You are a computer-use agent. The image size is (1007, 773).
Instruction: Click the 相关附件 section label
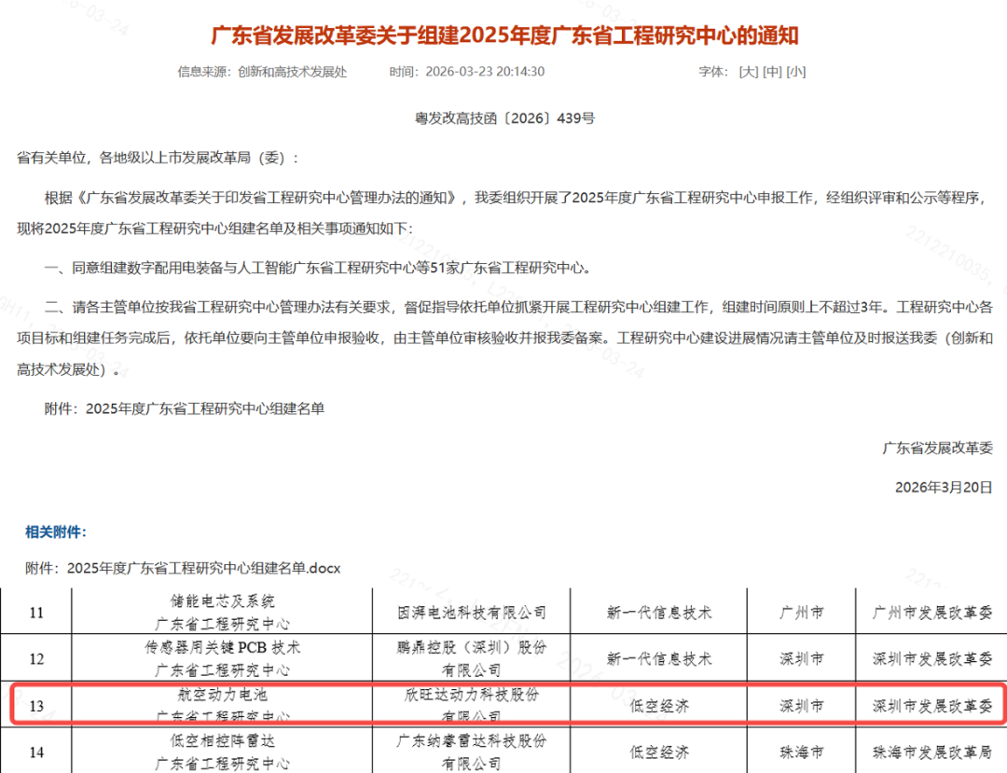coord(56,531)
